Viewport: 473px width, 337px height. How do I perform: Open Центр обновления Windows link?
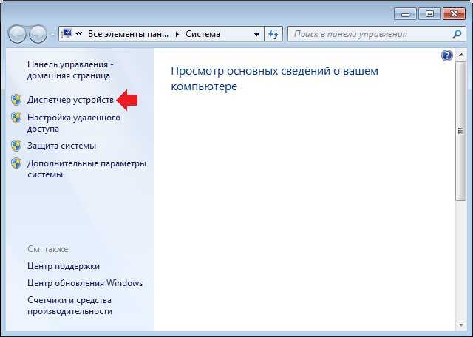pyautogui.click(x=85, y=283)
